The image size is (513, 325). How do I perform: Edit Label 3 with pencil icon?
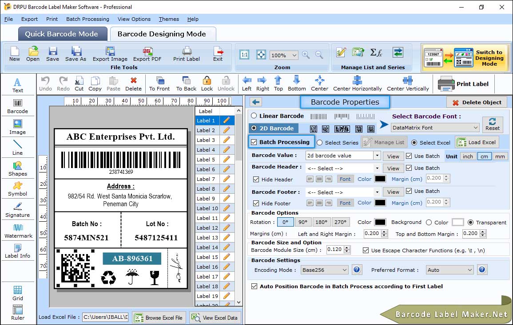227,140
